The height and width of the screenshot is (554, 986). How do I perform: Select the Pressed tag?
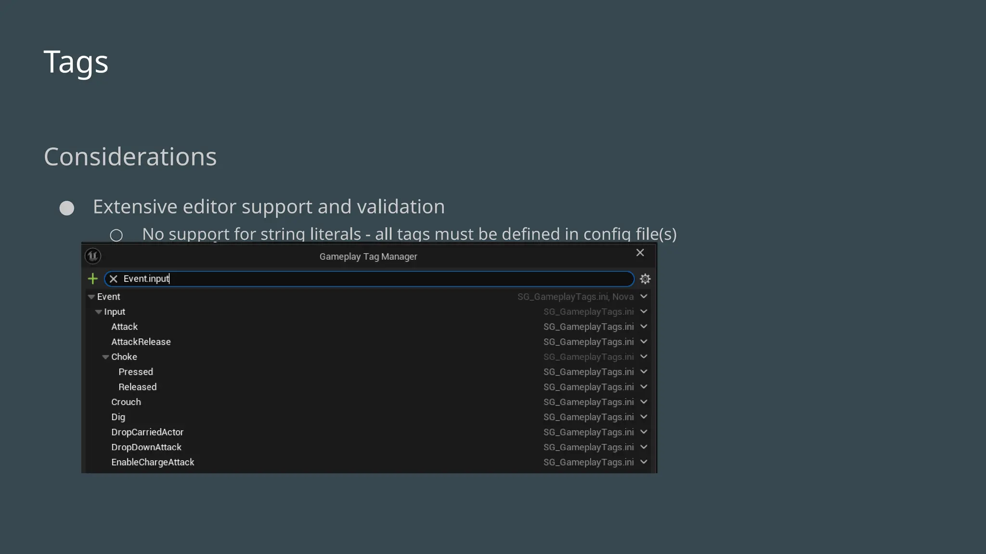pos(136,372)
